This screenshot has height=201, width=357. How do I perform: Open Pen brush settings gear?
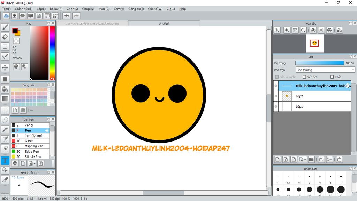(x=47, y=130)
